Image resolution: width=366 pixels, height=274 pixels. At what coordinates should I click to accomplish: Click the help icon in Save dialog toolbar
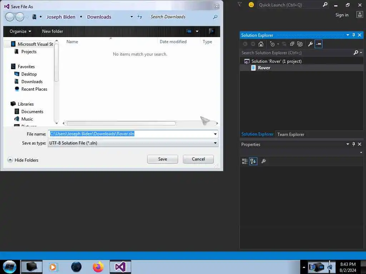pos(212,31)
